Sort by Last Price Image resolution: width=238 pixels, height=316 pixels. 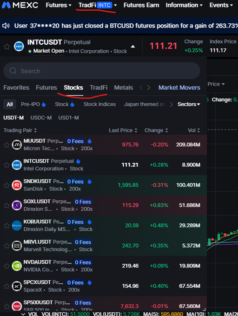pos(123,130)
